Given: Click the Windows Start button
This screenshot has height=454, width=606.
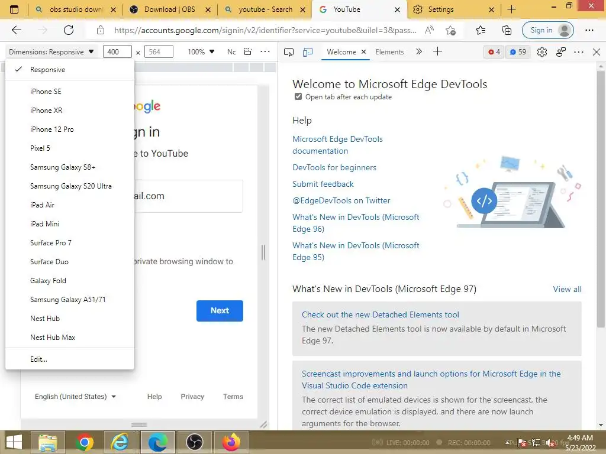Looking at the screenshot, I should point(14,442).
